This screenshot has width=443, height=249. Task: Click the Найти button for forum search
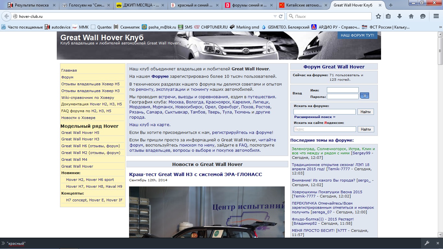365,112
